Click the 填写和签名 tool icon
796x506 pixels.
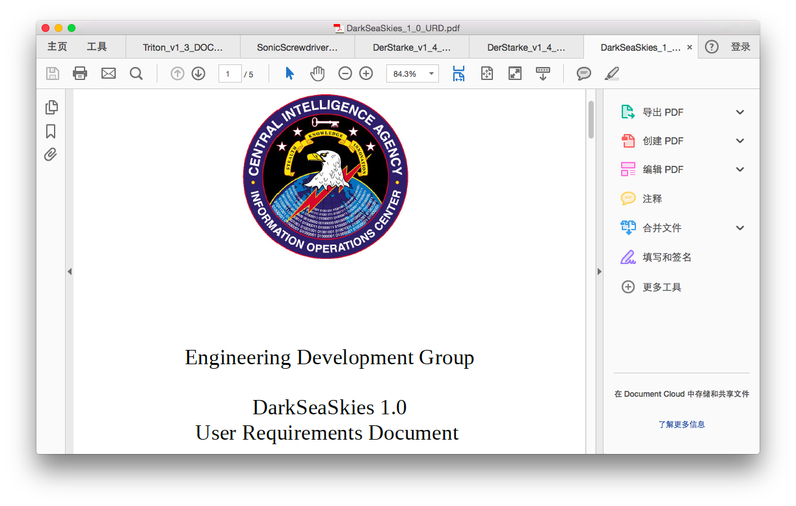click(628, 258)
